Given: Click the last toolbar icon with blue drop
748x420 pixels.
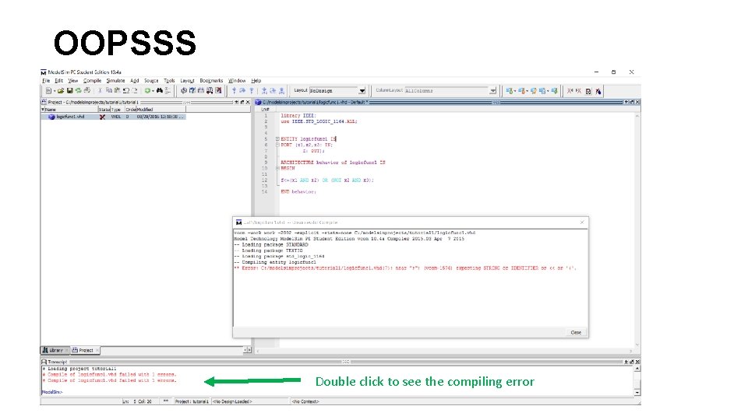Looking at the screenshot, I should (598, 91).
